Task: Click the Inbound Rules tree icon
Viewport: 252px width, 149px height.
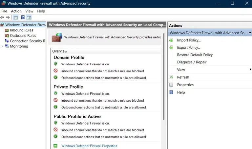Action: (7, 30)
